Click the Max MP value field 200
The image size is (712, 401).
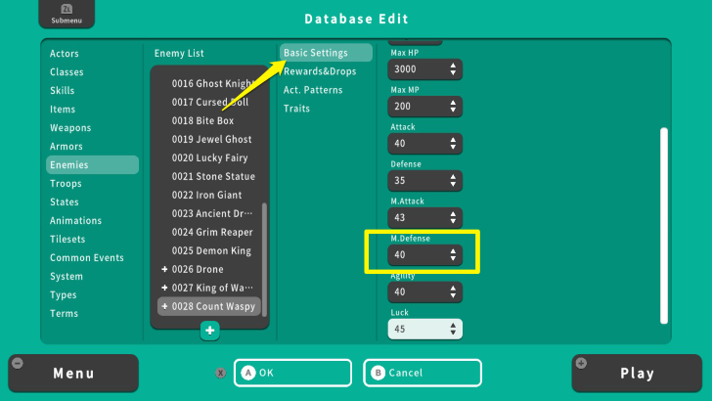424,107
